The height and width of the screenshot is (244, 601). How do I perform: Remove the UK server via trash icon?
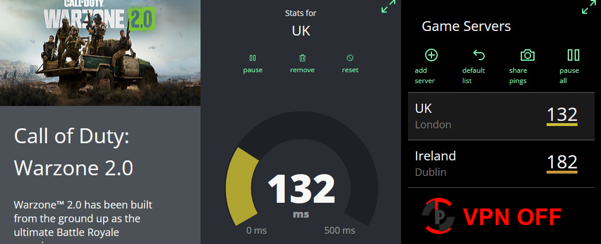[x=302, y=64]
